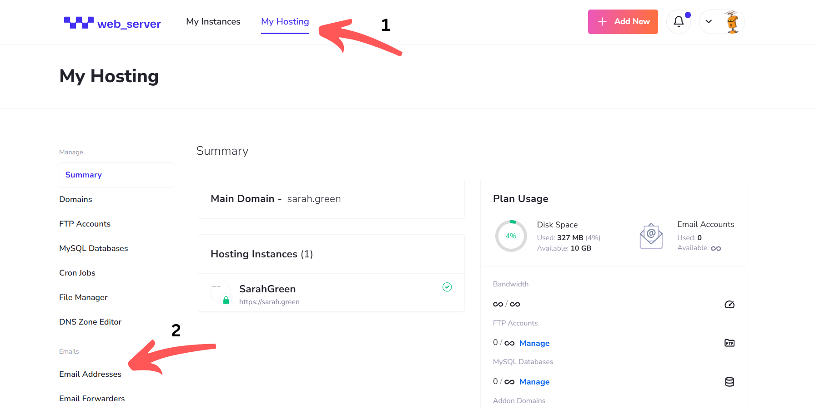Manage FTP Accounts link
This screenshot has height=409, width=815.
(x=534, y=343)
